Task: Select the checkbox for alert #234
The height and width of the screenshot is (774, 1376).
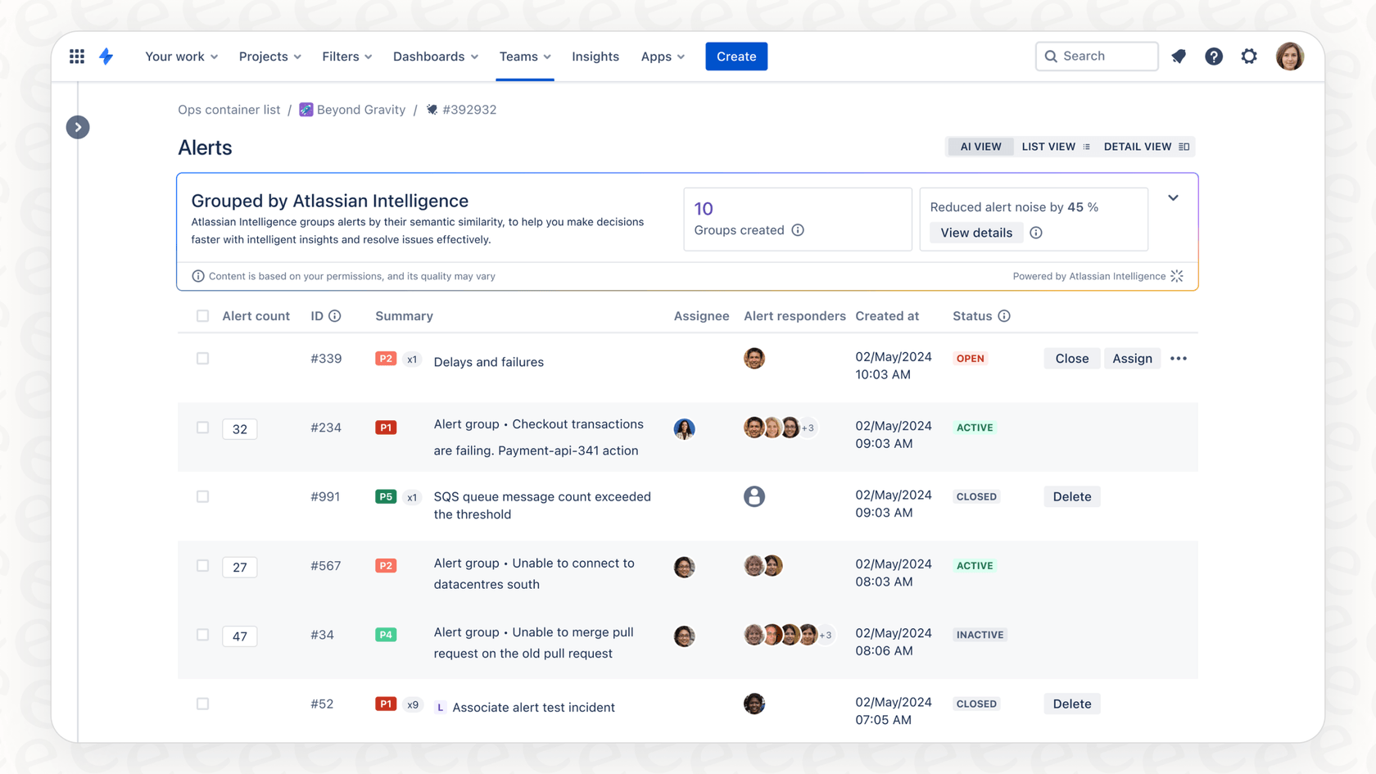Action: (x=202, y=427)
